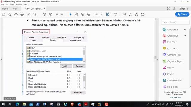Viewport: 191px width, 107px height.
Task: Tick Read Deny checkbox
Action: (x=79, y=78)
